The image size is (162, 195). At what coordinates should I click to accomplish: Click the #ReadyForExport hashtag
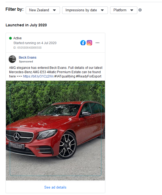pyautogui.click(x=89, y=76)
